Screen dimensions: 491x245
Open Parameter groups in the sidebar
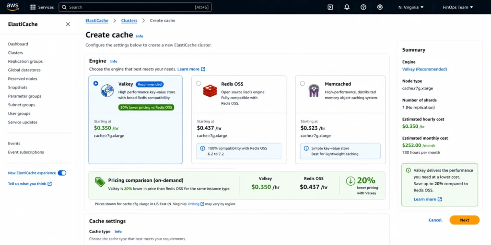tap(25, 96)
